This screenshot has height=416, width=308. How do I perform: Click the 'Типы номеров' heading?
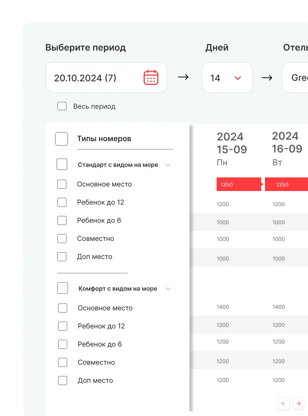coord(104,139)
